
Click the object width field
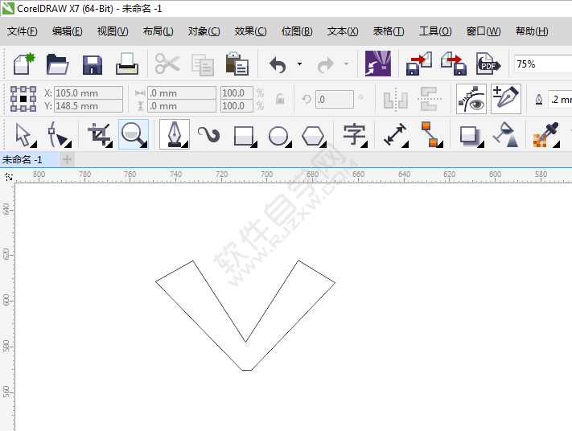point(181,93)
